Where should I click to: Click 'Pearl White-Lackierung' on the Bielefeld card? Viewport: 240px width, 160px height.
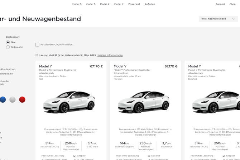pos(202,156)
